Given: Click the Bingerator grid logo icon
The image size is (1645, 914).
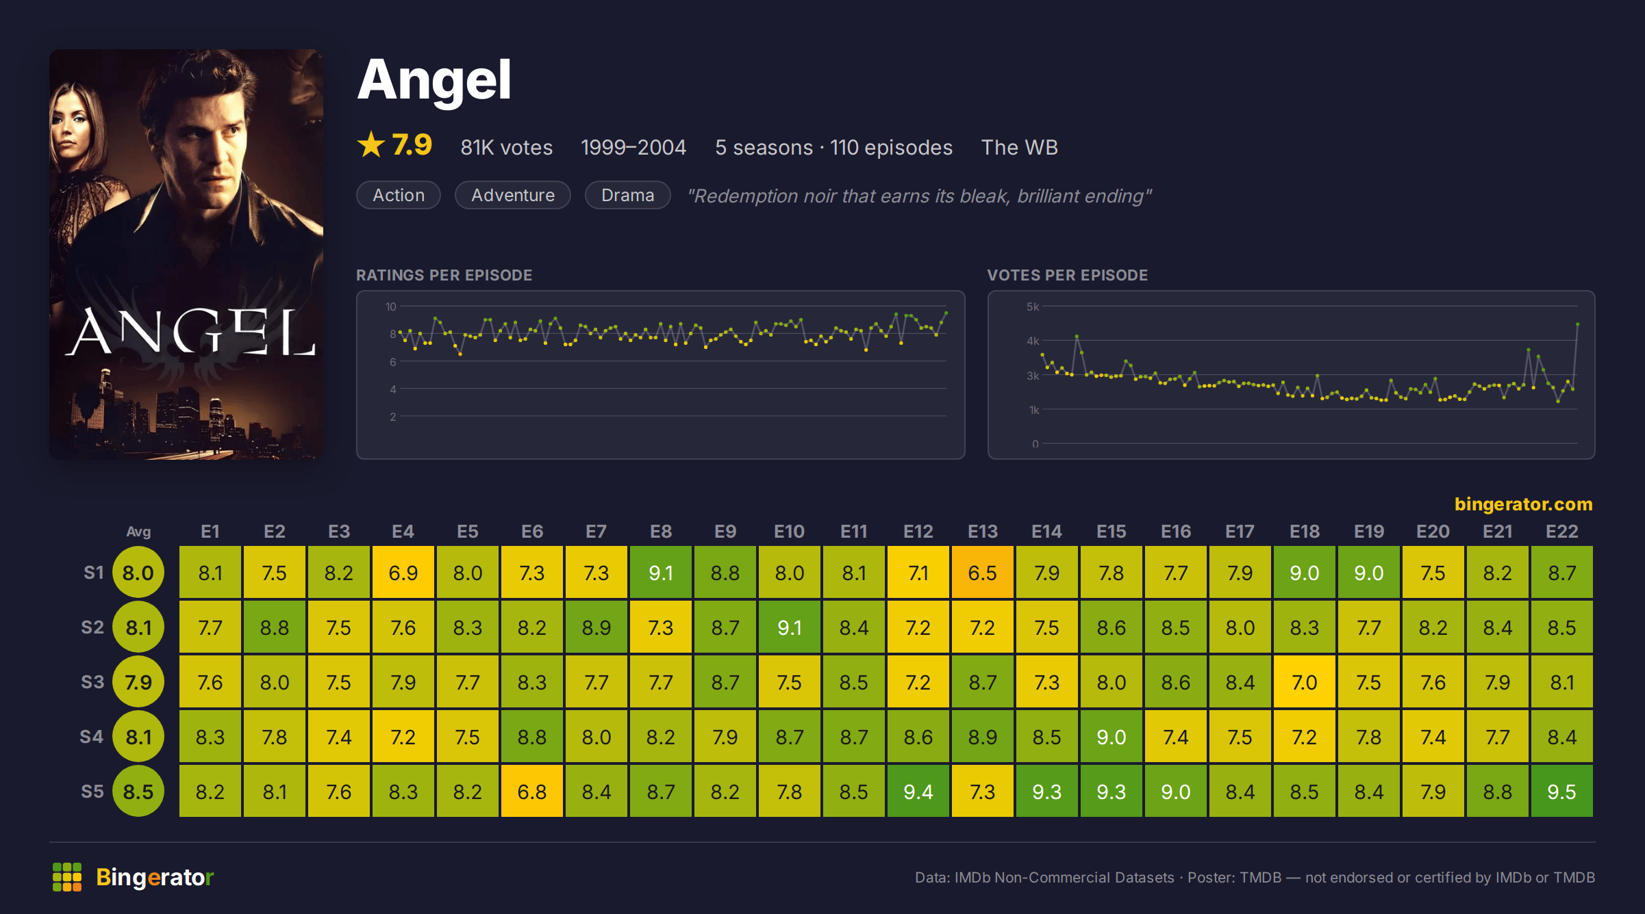Looking at the screenshot, I should (x=67, y=877).
